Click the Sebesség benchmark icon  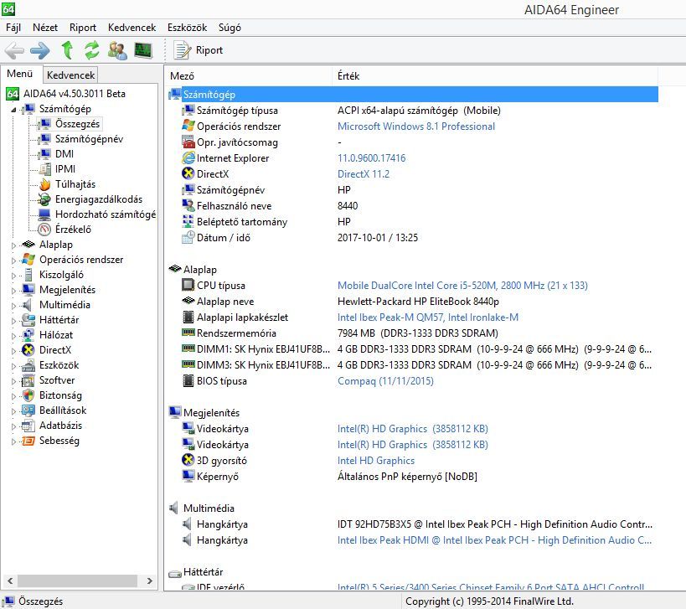(x=28, y=441)
